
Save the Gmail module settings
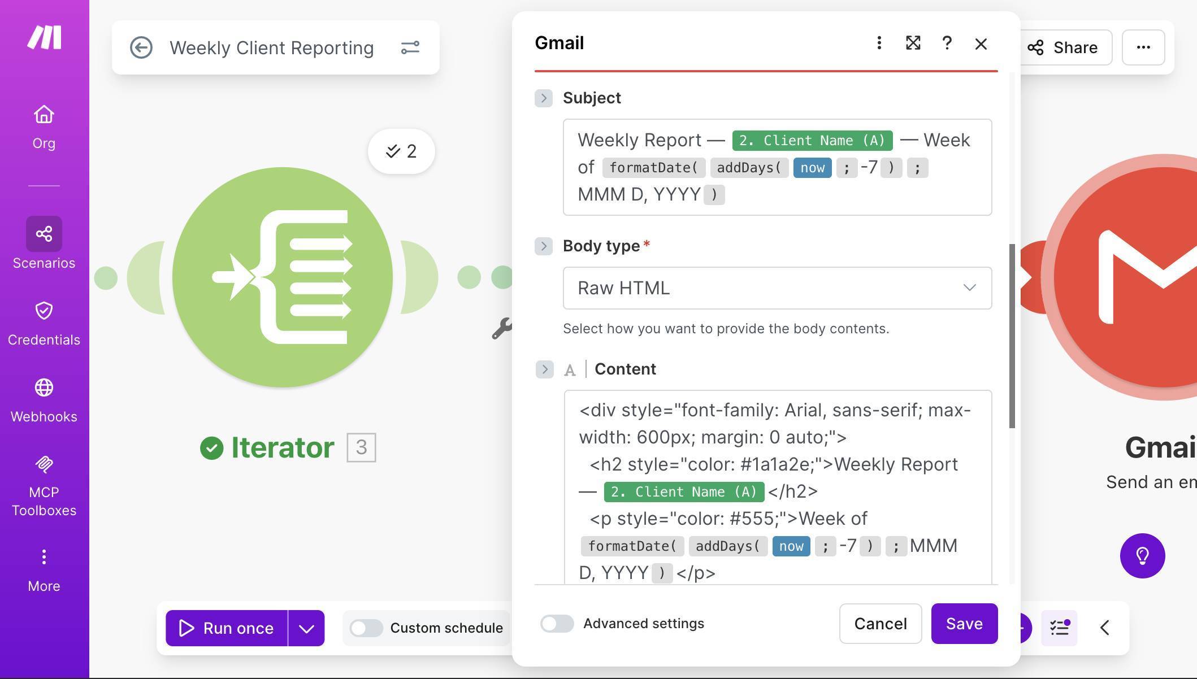coord(964,624)
